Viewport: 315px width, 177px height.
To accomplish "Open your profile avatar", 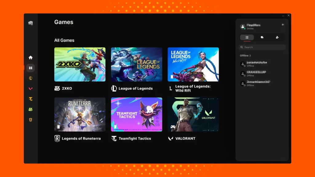I will (242, 26).
